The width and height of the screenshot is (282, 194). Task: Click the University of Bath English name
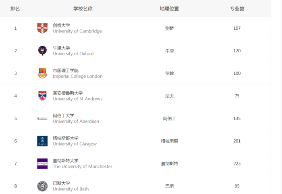[x=71, y=189]
